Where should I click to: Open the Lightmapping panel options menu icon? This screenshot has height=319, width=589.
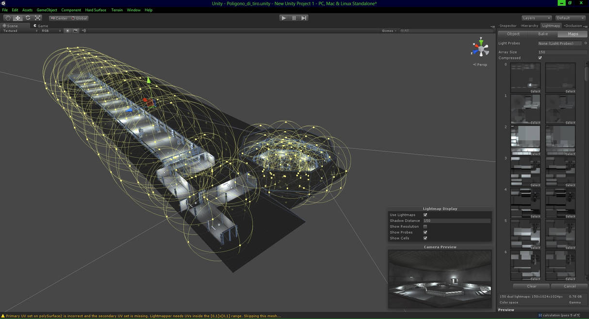pos(586,26)
